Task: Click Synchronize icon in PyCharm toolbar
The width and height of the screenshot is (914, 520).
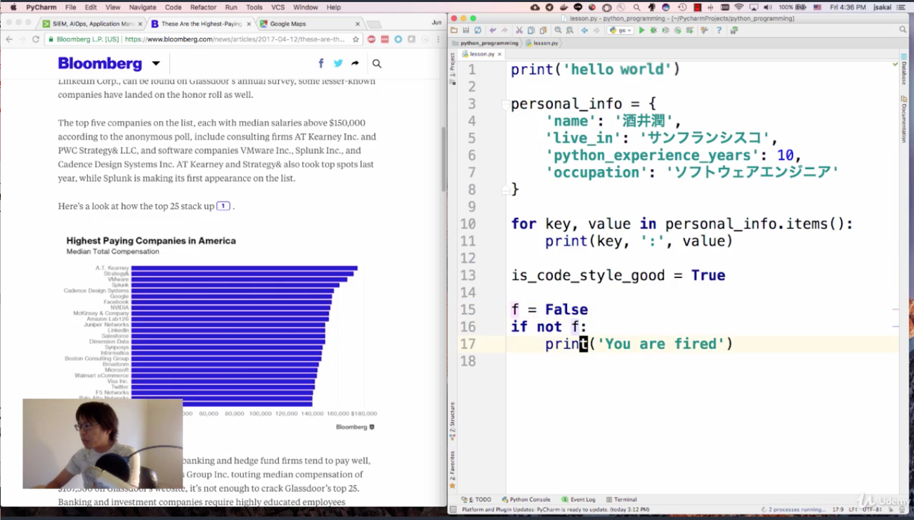Action: (x=478, y=30)
